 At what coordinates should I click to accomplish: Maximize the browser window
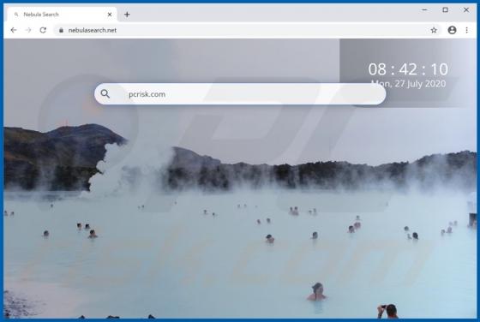pyautogui.click(x=446, y=9)
